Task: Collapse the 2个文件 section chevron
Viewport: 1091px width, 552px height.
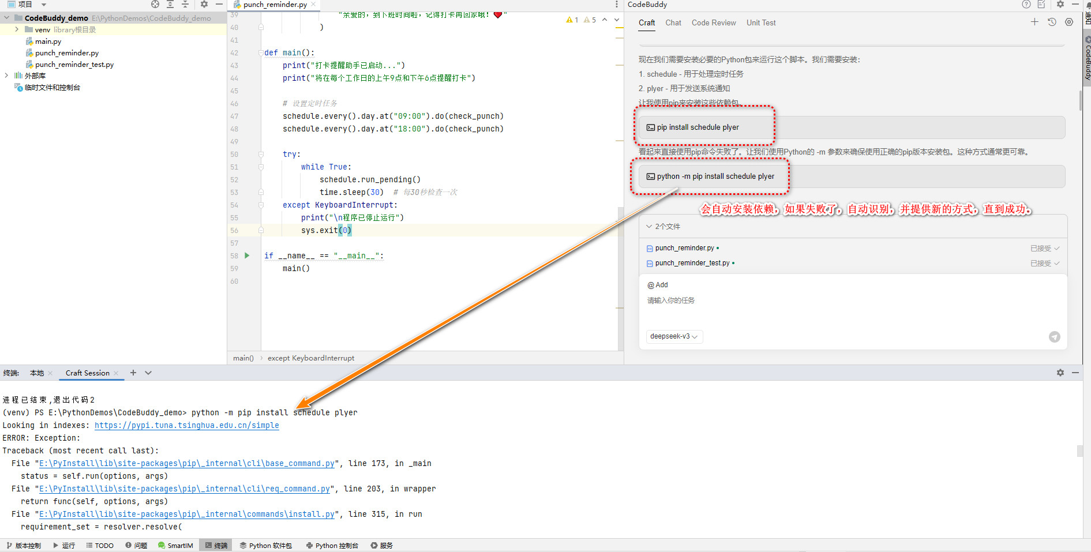Action: [649, 226]
